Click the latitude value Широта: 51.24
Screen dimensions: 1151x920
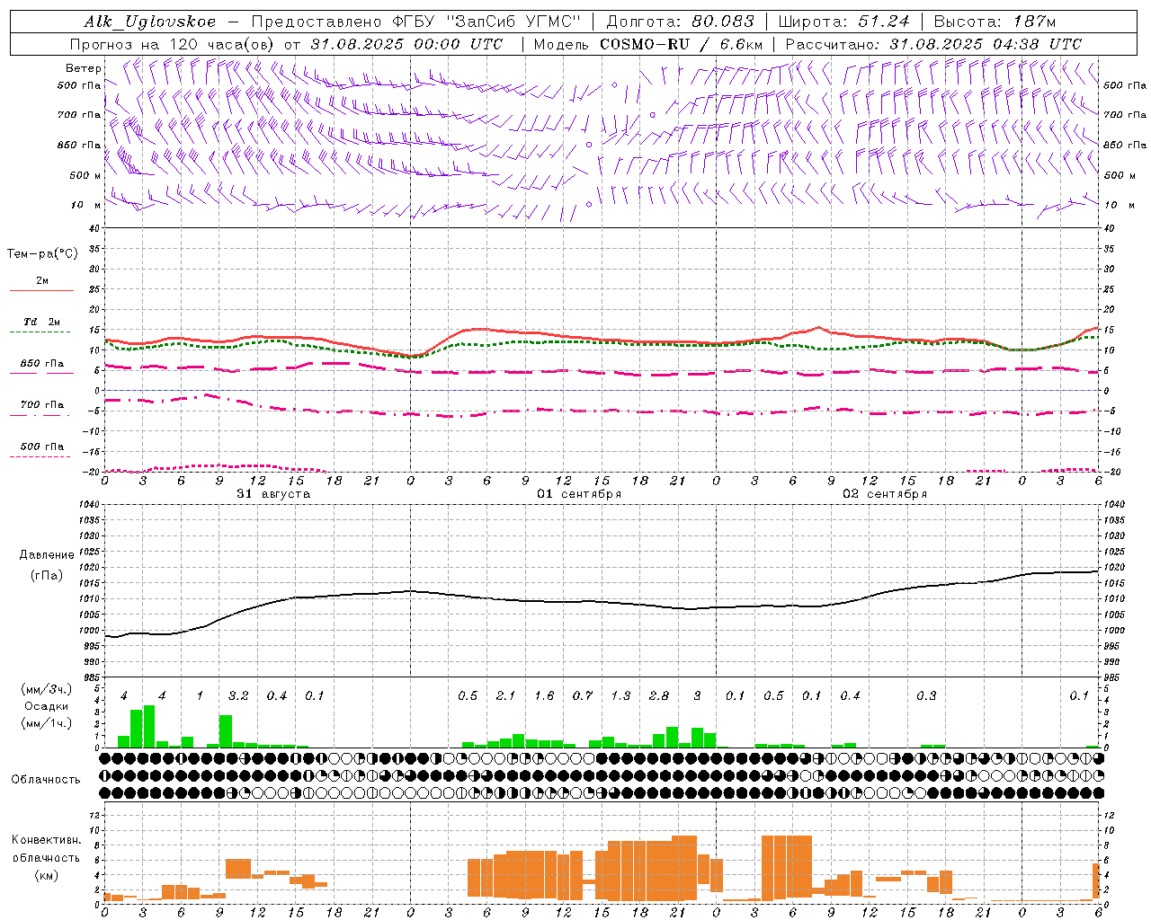(x=844, y=22)
